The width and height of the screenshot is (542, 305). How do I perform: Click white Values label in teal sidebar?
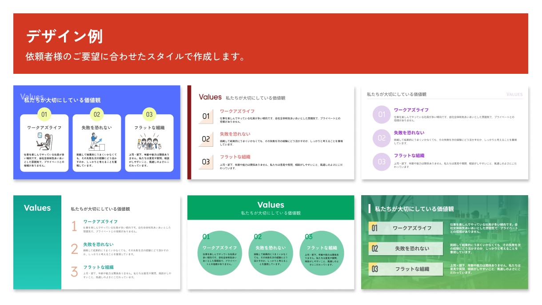[37, 208]
